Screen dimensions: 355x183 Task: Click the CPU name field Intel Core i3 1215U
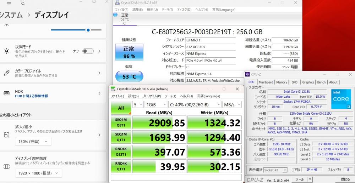tap(297, 91)
